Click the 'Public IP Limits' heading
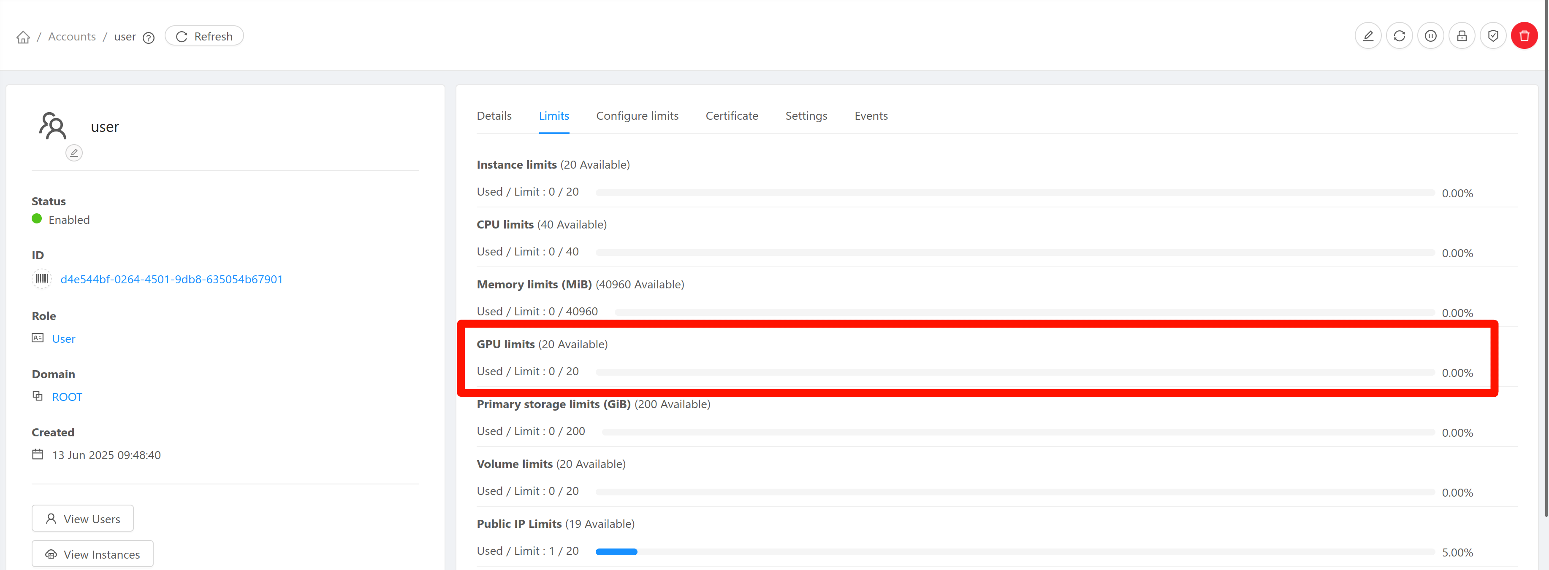The width and height of the screenshot is (1549, 570). [x=519, y=524]
